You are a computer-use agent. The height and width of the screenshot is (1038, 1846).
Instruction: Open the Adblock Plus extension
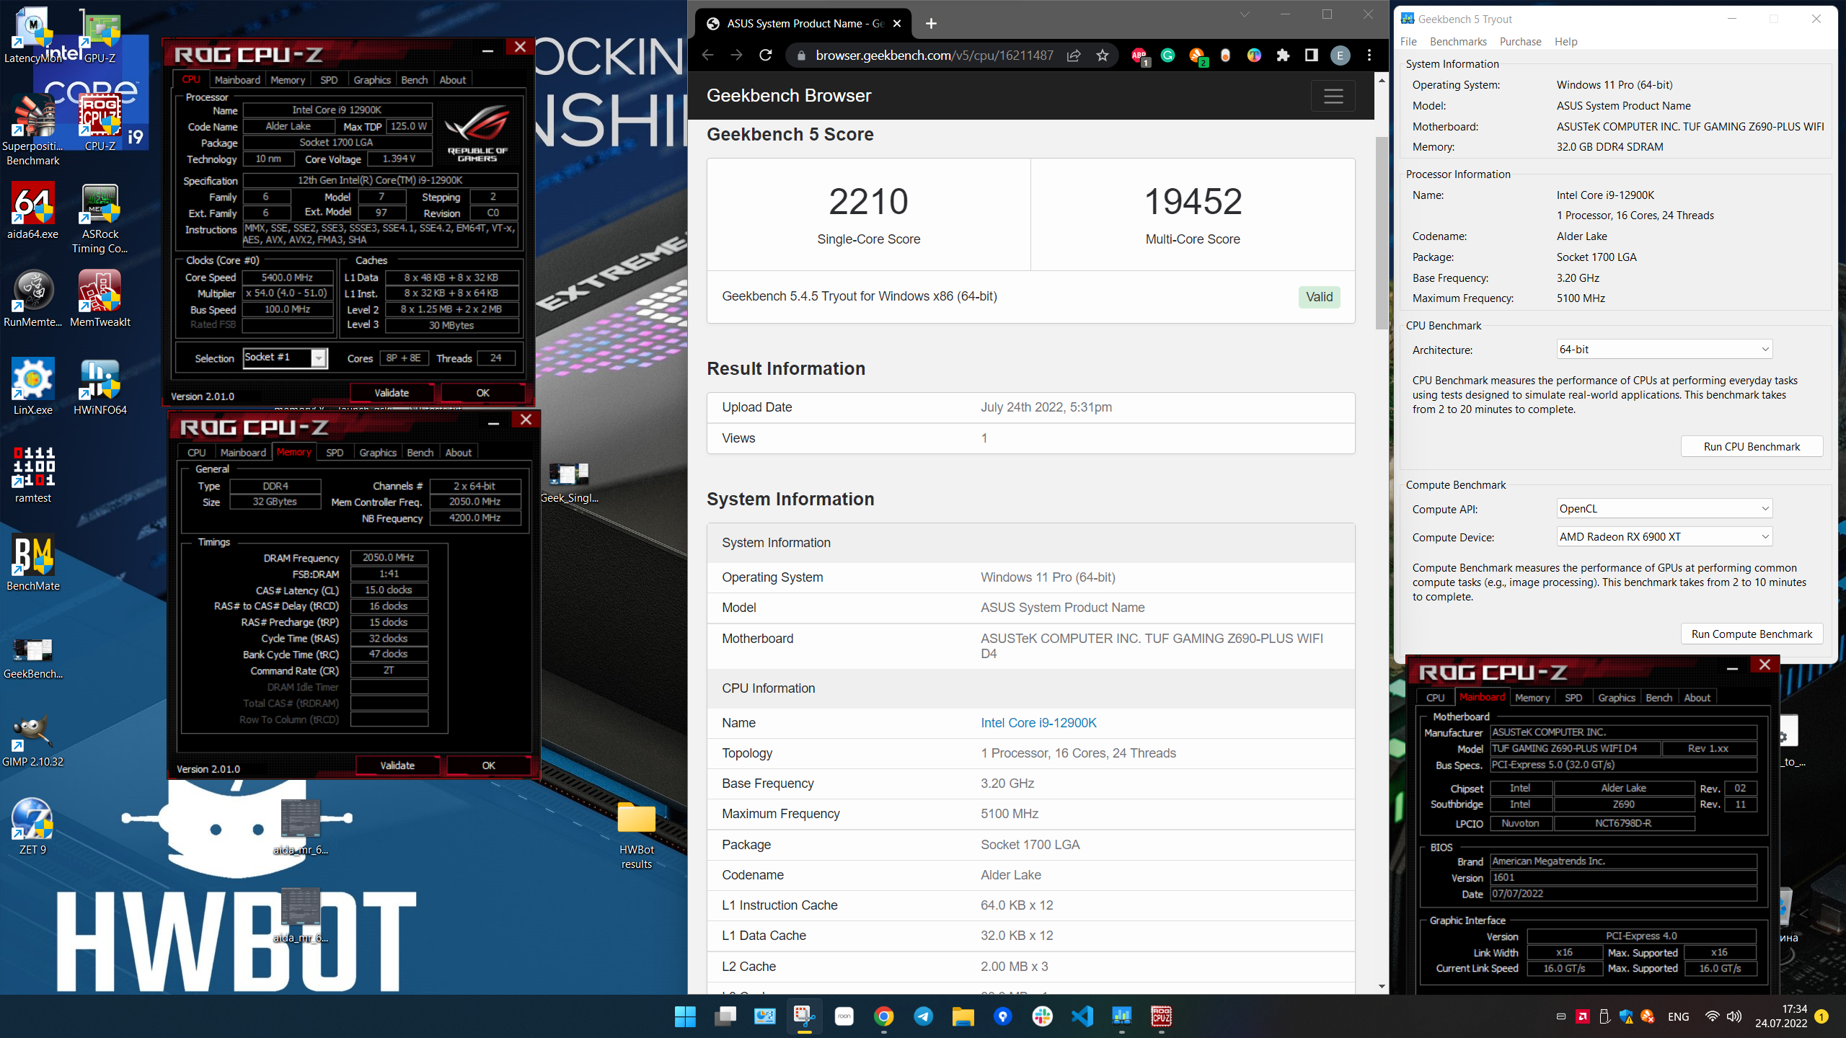pyautogui.click(x=1139, y=56)
